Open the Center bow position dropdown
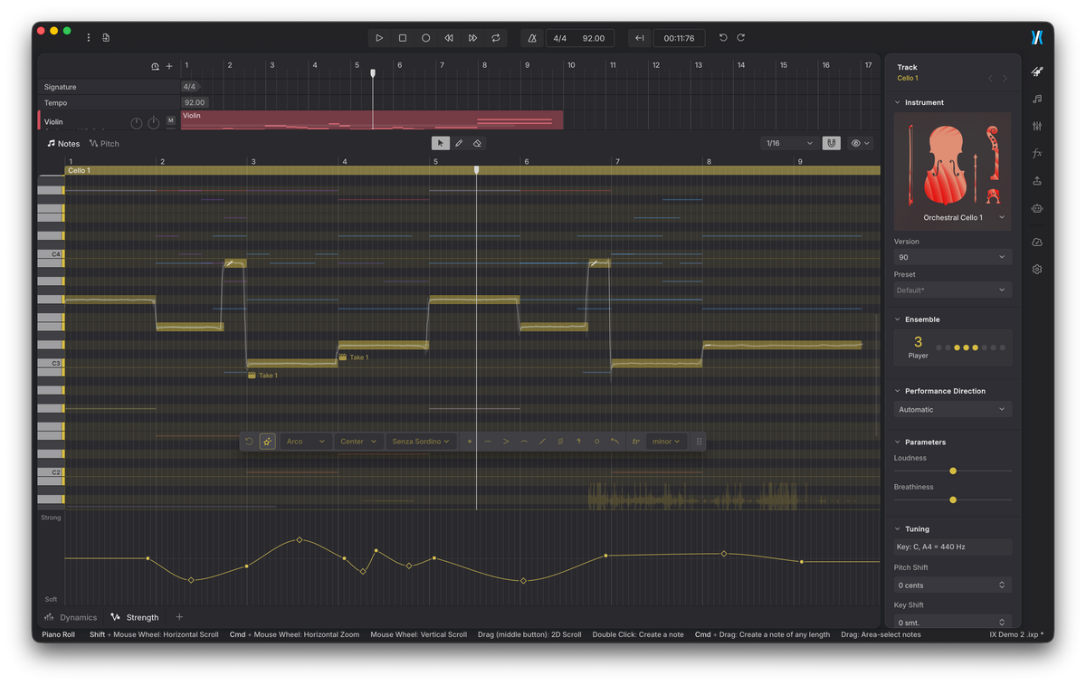The image size is (1086, 685). coord(358,442)
